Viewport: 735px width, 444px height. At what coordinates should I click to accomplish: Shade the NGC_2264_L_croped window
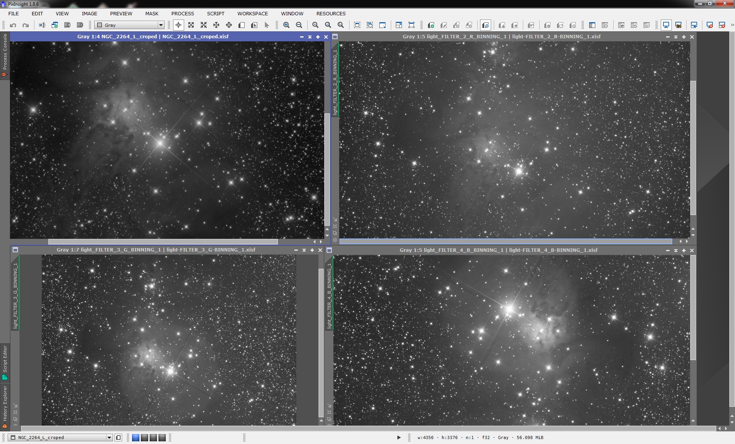click(310, 37)
